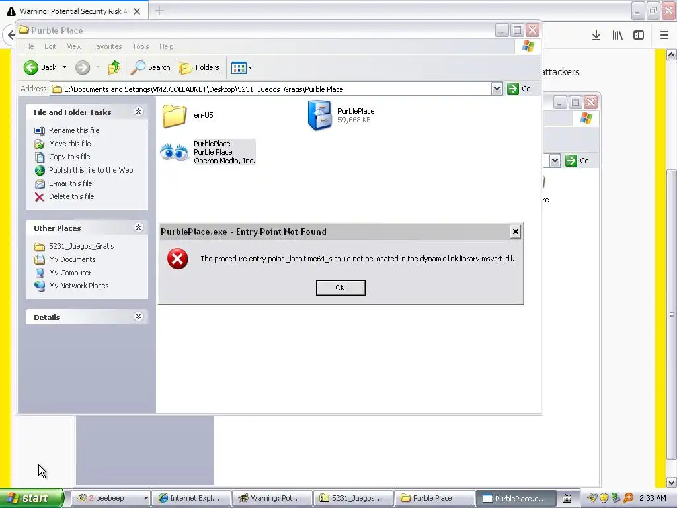Click Firefox page scrollbar down arrow
The height and width of the screenshot is (508, 677).
pos(671,482)
